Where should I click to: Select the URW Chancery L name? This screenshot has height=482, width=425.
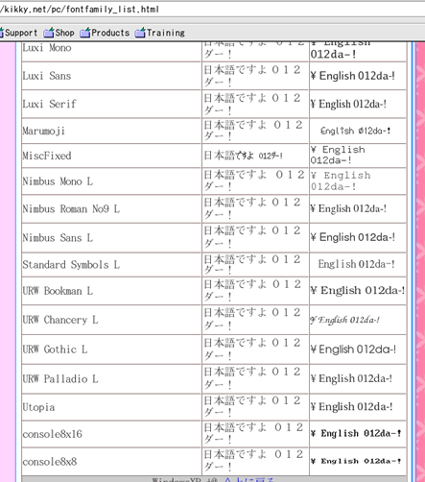click(60, 320)
